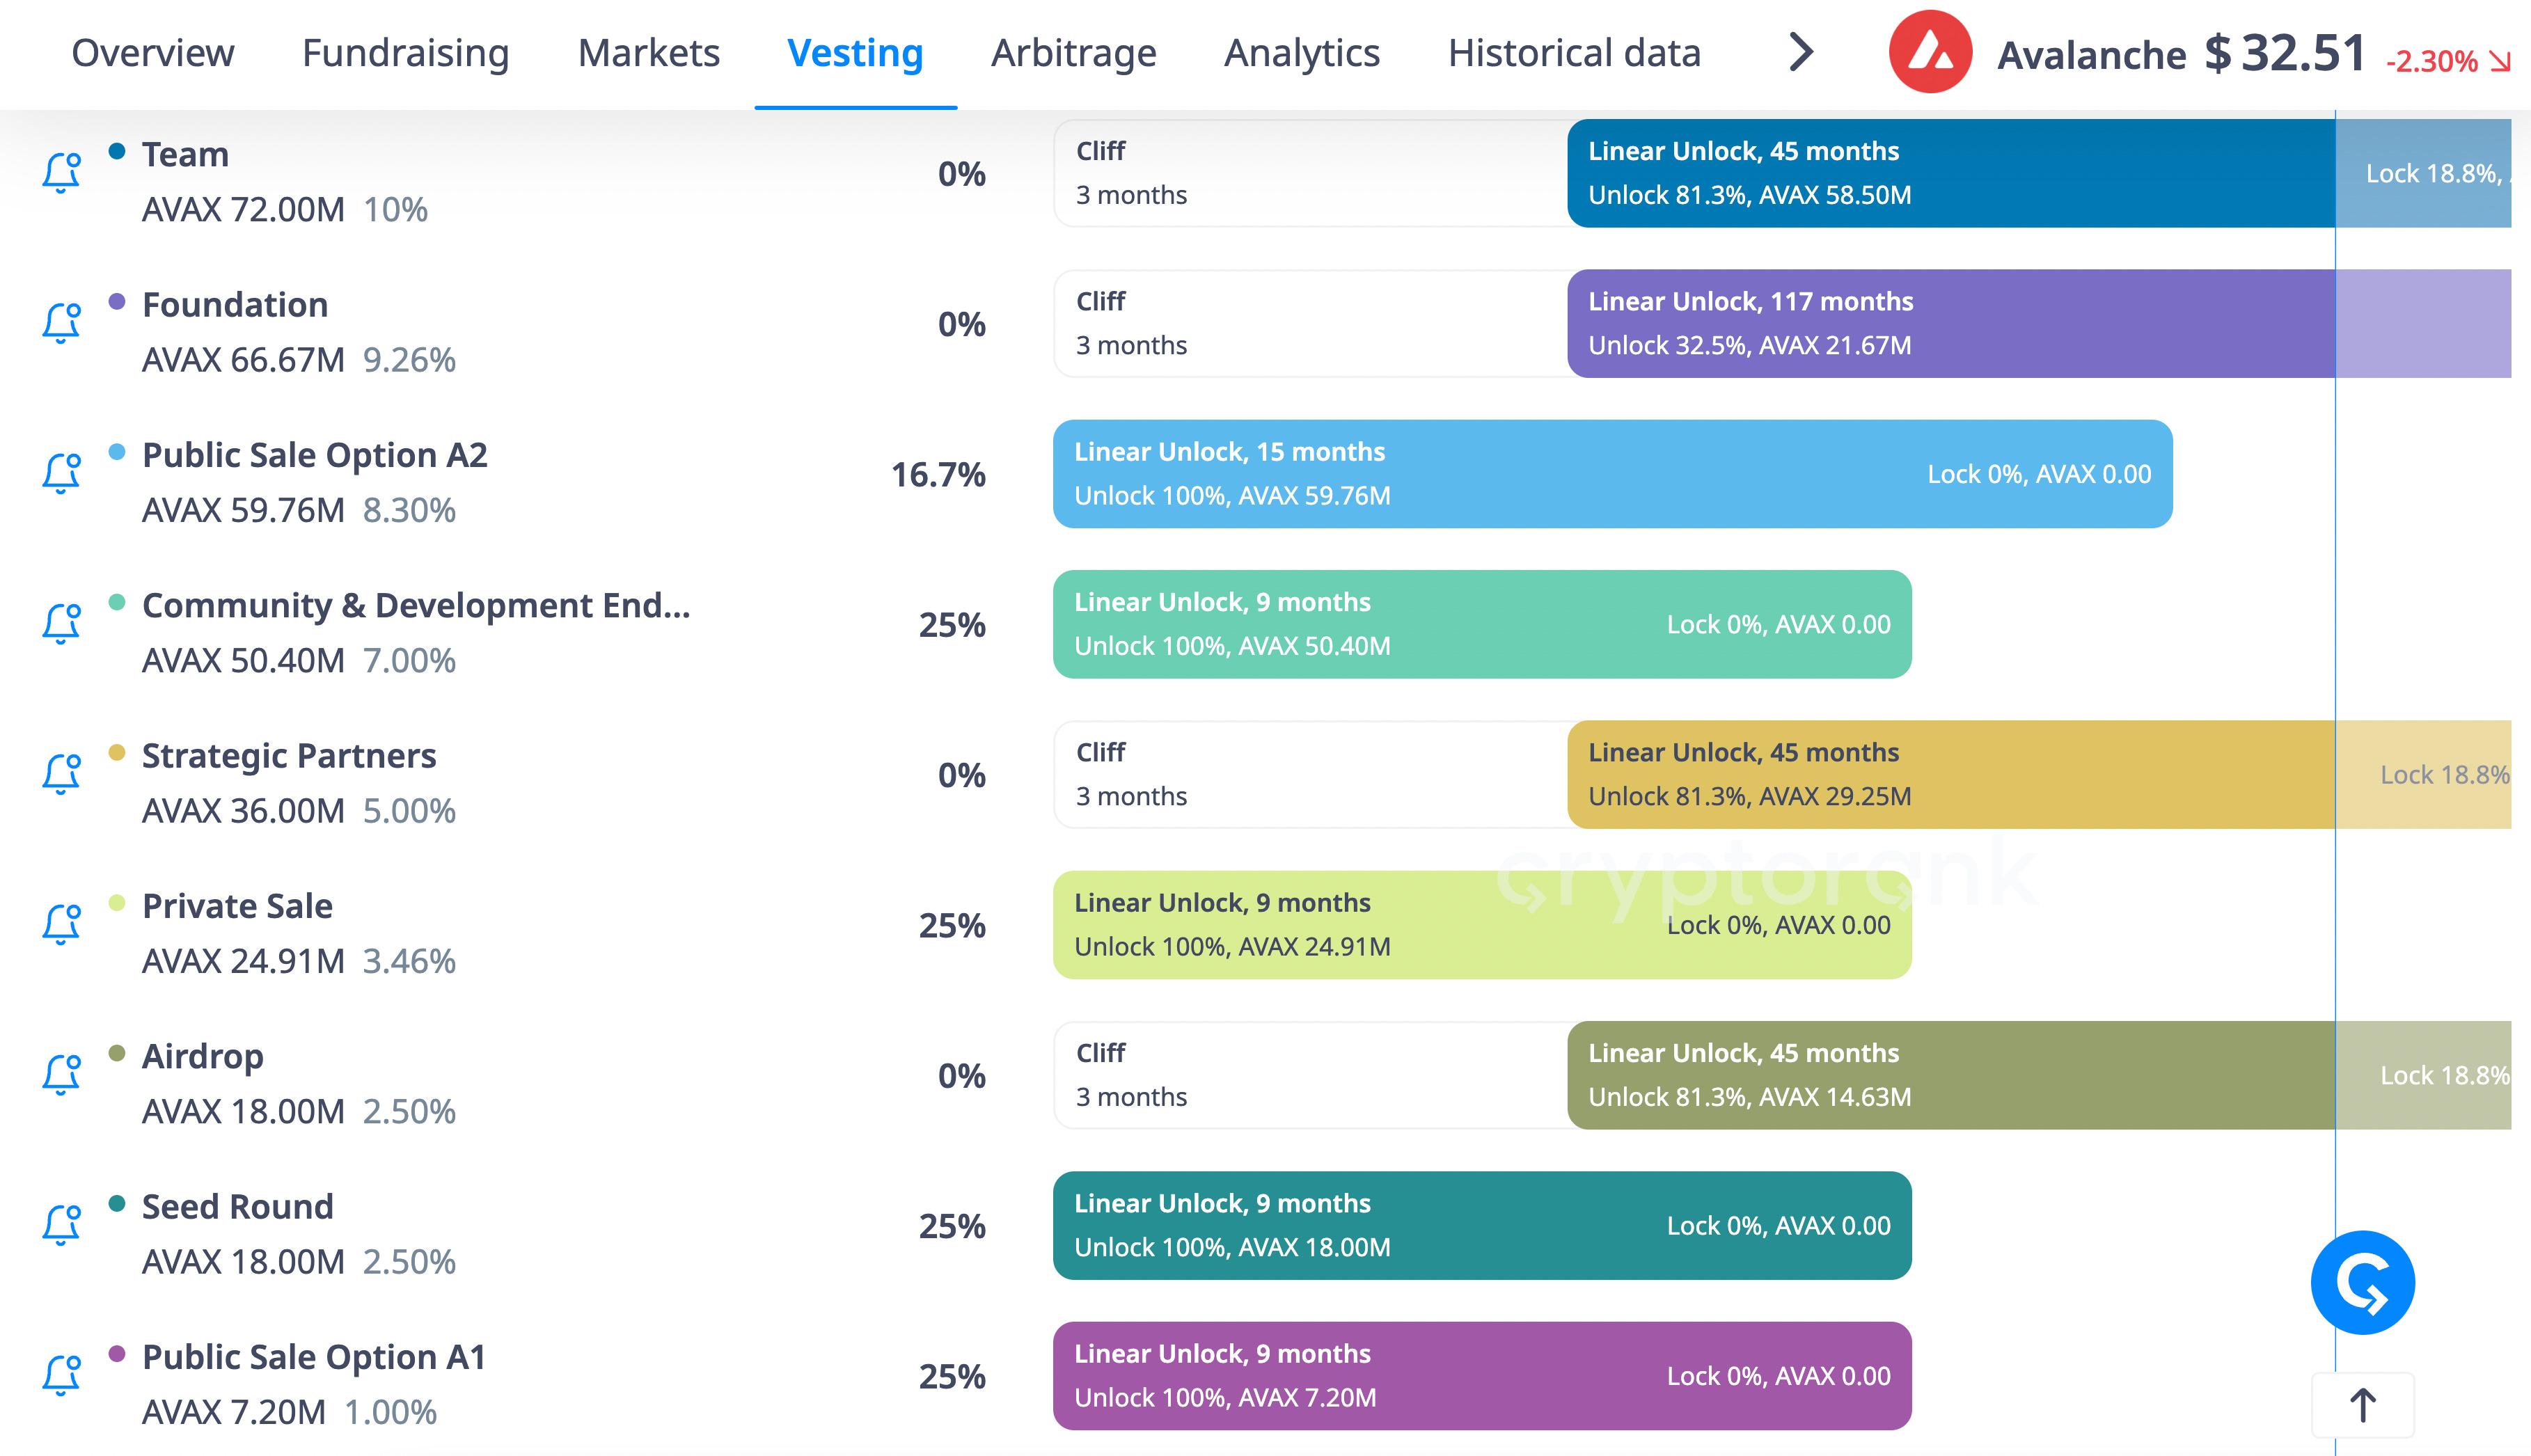Click the Strategic Partners Lock 18.8% segment
This screenshot has height=1456, width=2531.
pyautogui.click(x=2424, y=774)
